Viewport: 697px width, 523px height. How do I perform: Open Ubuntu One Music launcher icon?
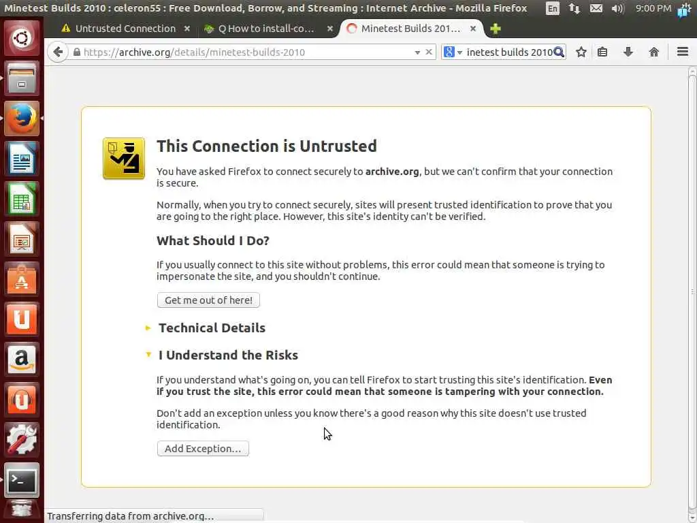point(21,399)
